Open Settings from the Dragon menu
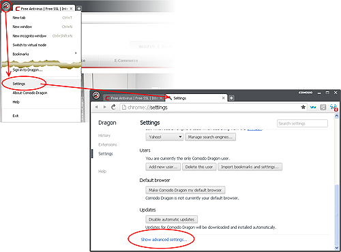341x252 pixels. tap(42, 84)
